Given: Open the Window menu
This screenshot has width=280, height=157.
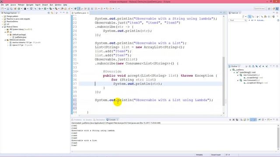Looking at the screenshot, I should pos(58,5).
